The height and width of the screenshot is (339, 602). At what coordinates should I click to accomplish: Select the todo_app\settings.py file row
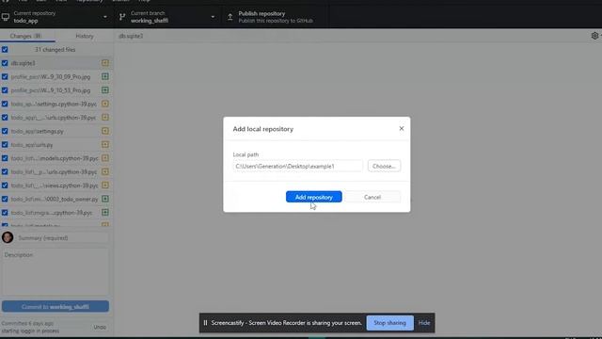(56, 131)
